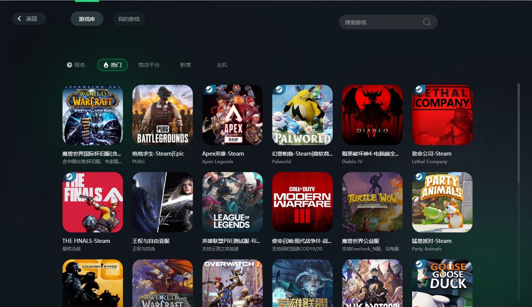
Task: Open Lethal Company game icon
Action: [x=442, y=115]
